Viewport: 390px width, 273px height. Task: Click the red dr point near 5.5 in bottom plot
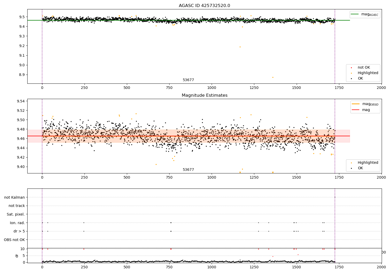tap(298, 255)
